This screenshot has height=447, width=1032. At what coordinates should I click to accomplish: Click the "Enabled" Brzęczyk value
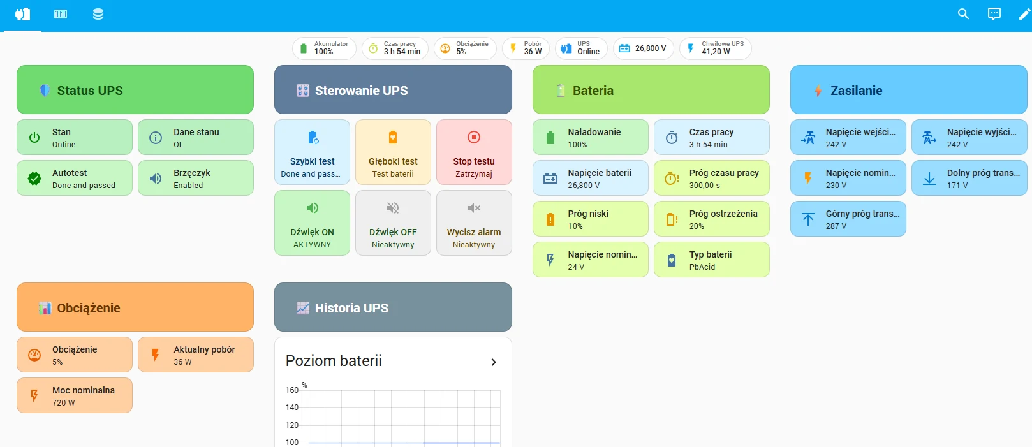point(188,186)
